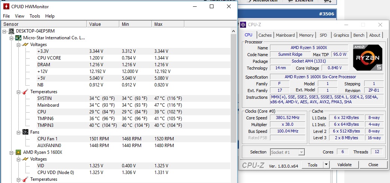Switch to the Graphics tab in CPU-Z
Screen dimensions: 390x183
341,35
